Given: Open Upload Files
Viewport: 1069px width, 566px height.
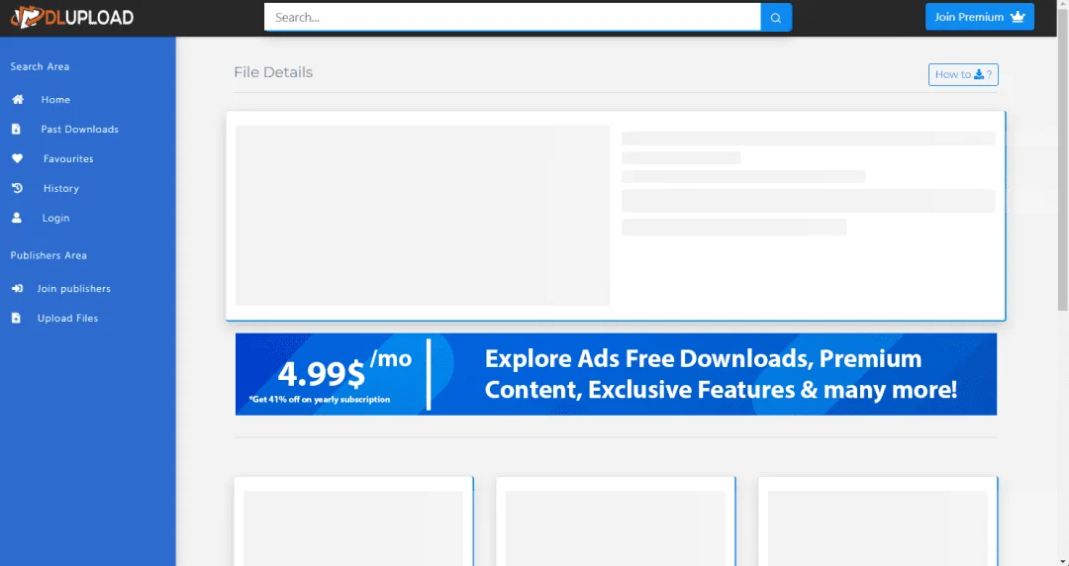Looking at the screenshot, I should click(x=67, y=318).
